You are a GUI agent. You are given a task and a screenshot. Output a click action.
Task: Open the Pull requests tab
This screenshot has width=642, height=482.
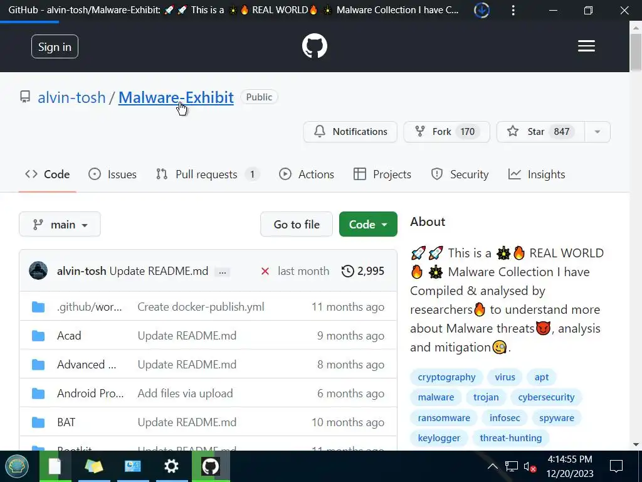pyautogui.click(x=207, y=174)
